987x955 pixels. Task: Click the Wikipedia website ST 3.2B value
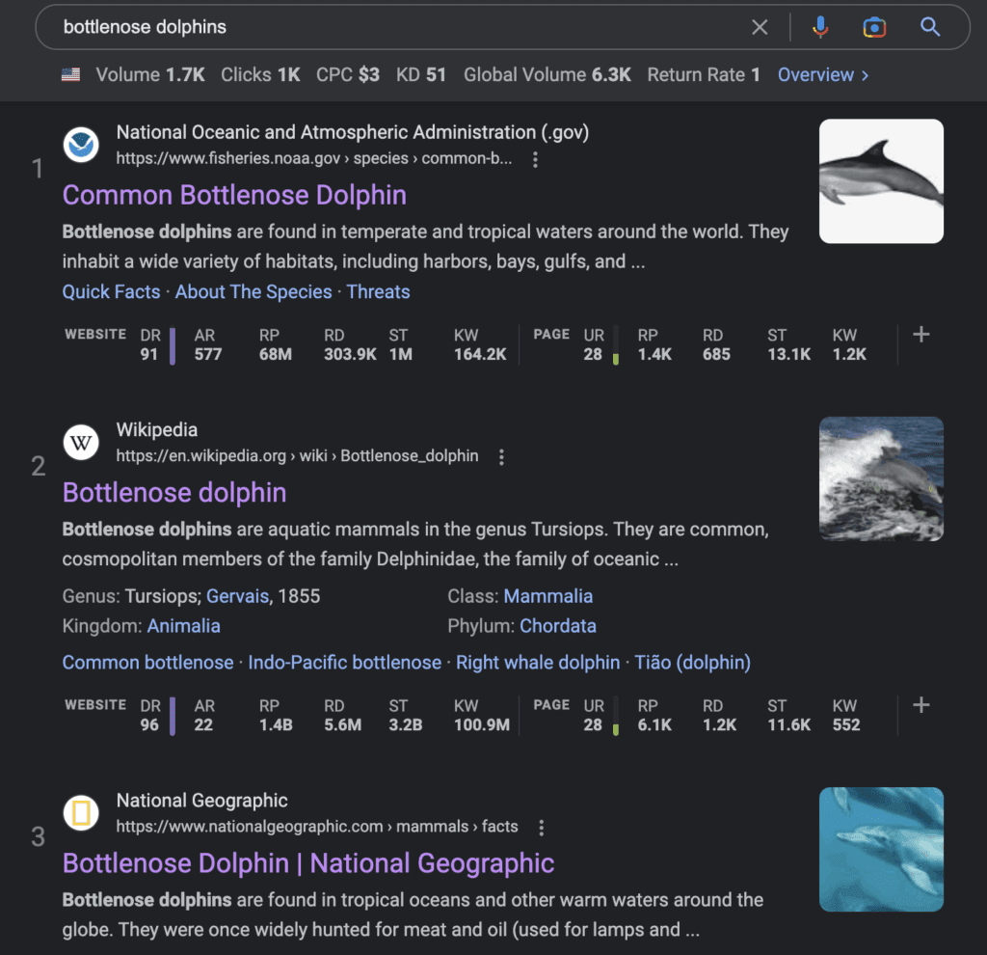click(406, 724)
